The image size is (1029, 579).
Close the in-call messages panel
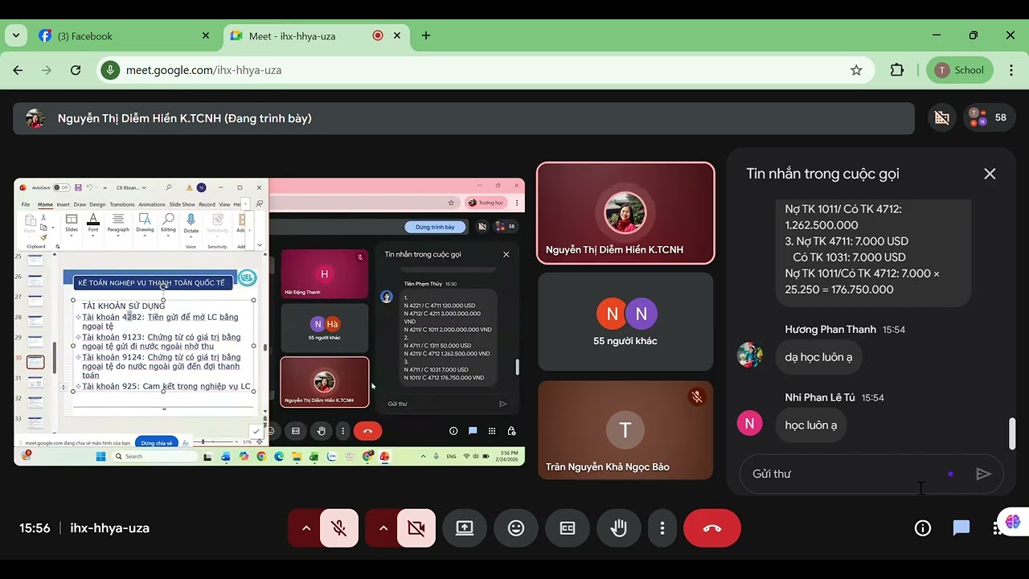[990, 174]
